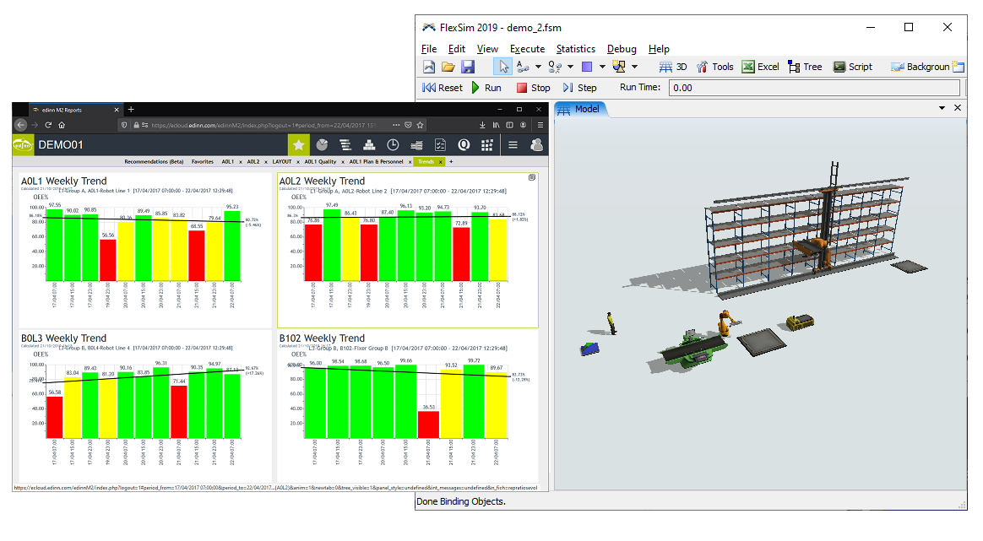Select the standard pointer mode in FlexSim

click(503, 67)
